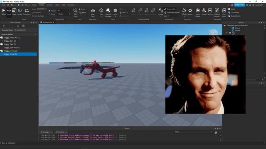Toggle the Snap pivot checkbox
This screenshot has width=266, height=149.
pyautogui.click(x=79, y=9)
